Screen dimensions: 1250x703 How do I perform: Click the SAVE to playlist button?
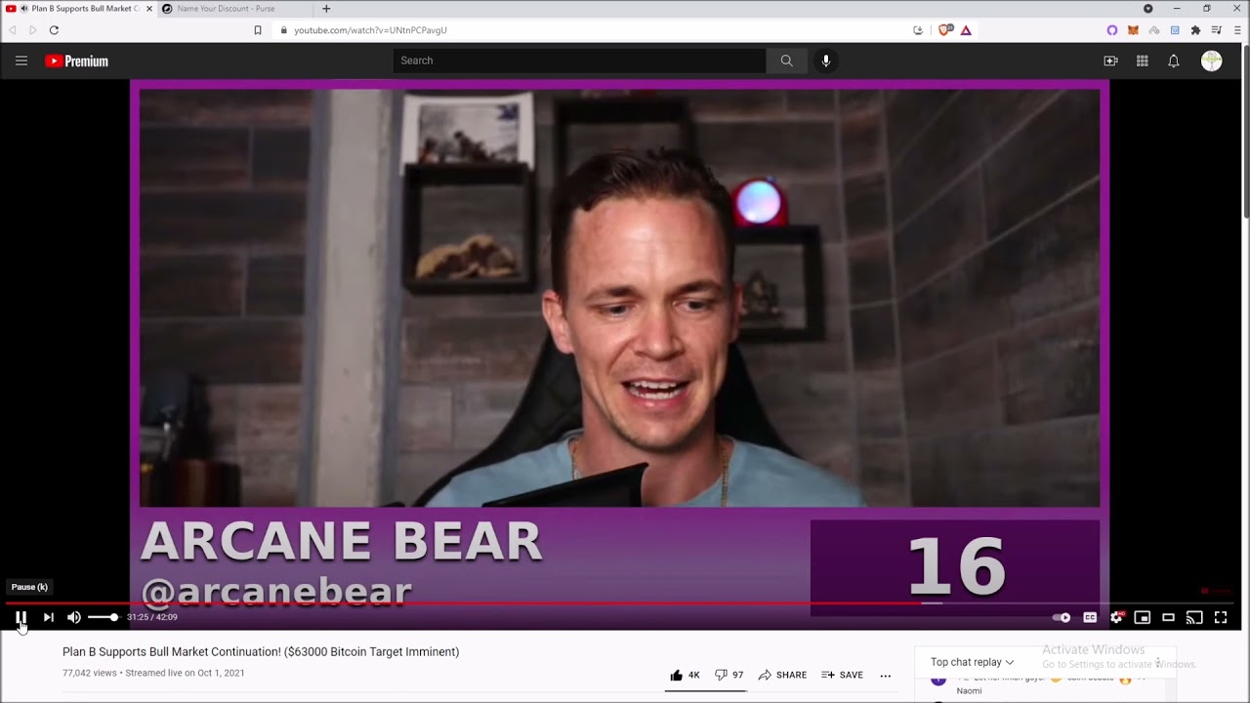point(842,675)
